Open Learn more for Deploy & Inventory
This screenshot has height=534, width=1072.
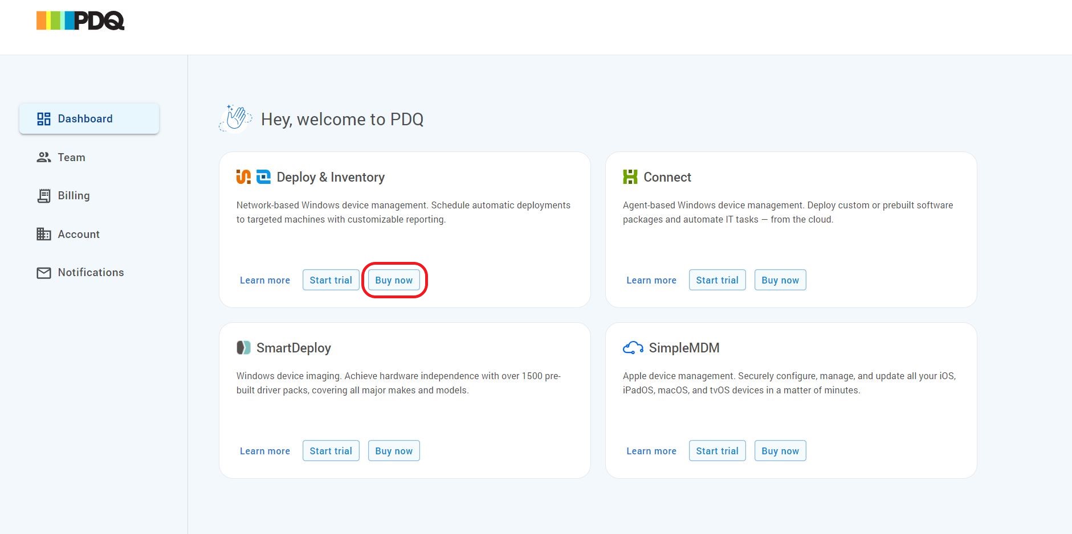[x=265, y=280]
